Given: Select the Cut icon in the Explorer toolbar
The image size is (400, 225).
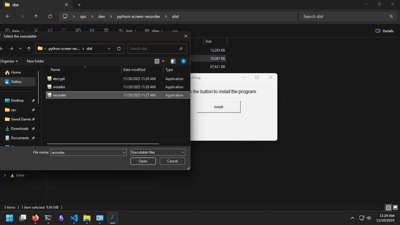Looking at the screenshot, I should 36,31.
